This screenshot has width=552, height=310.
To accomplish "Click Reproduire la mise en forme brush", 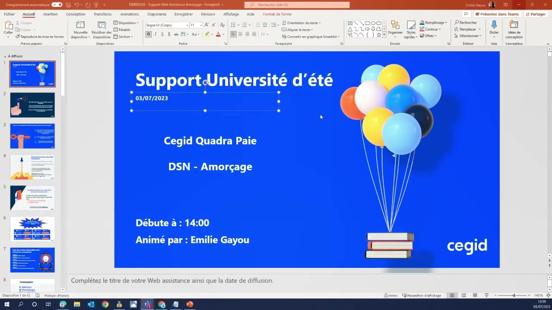I will click(x=40, y=37).
